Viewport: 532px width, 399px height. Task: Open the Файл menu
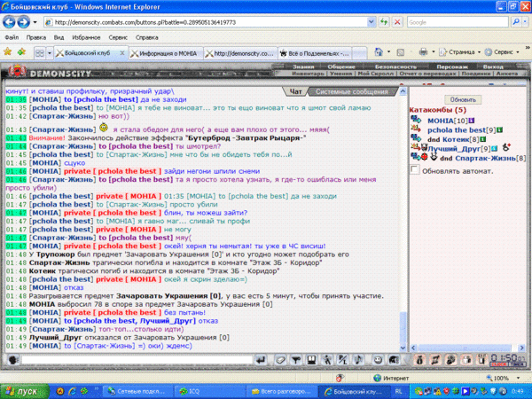click(12, 37)
